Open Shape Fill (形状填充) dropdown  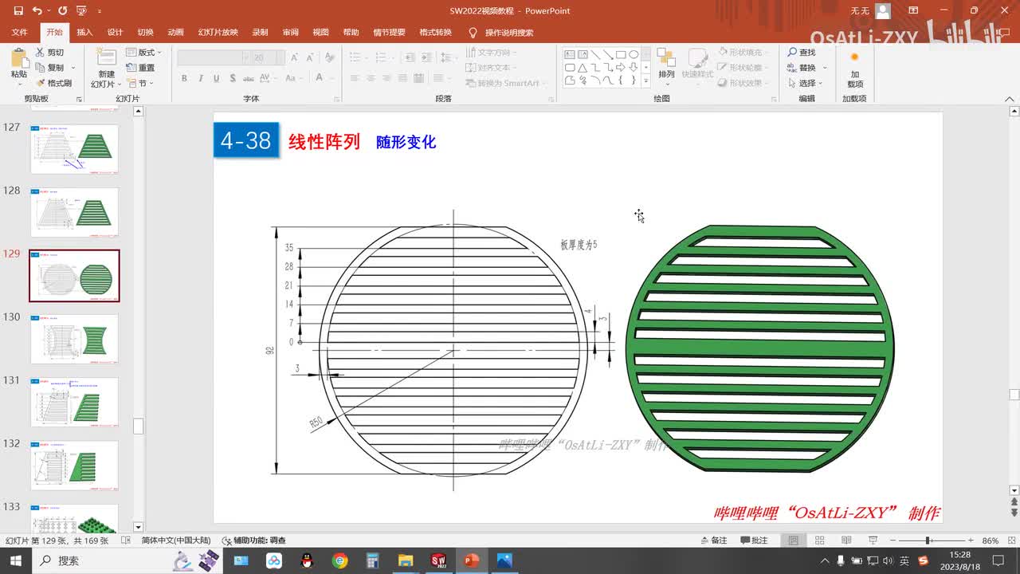point(743,53)
